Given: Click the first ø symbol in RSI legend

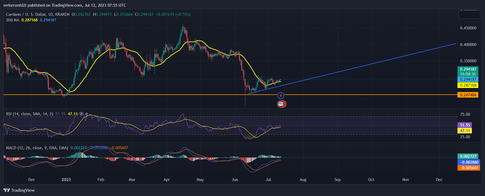Looking at the screenshot, I should tap(82, 114).
